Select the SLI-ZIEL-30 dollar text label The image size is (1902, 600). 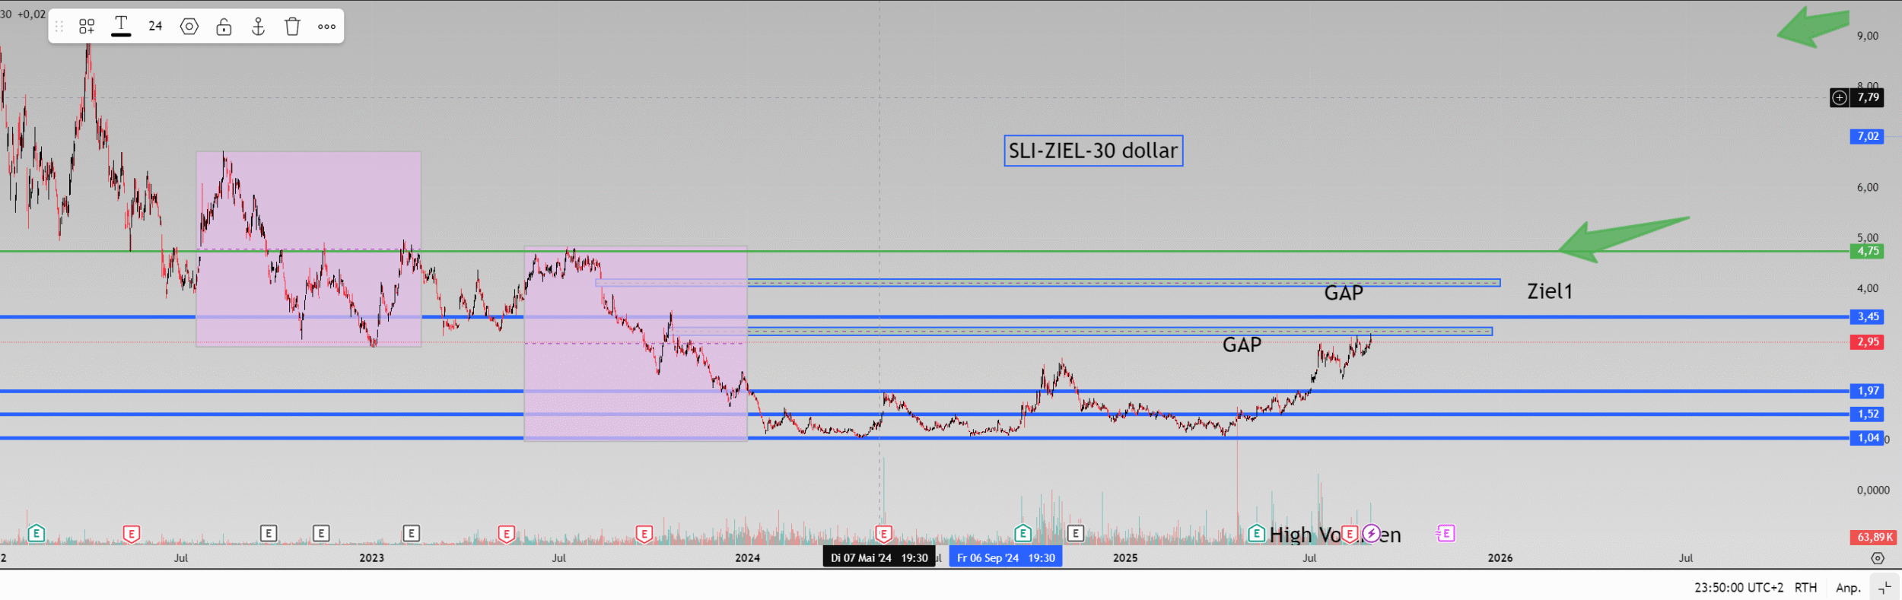(x=1093, y=151)
